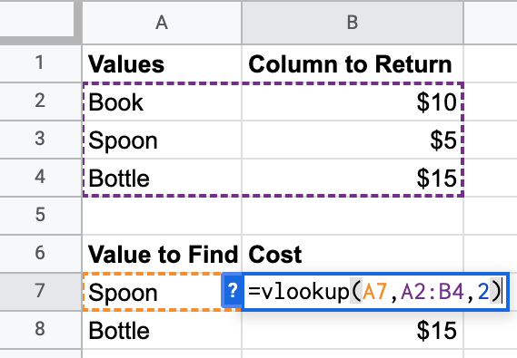This screenshot has width=517, height=358.
Task: Click the Cost header cell
Action: tap(353, 254)
